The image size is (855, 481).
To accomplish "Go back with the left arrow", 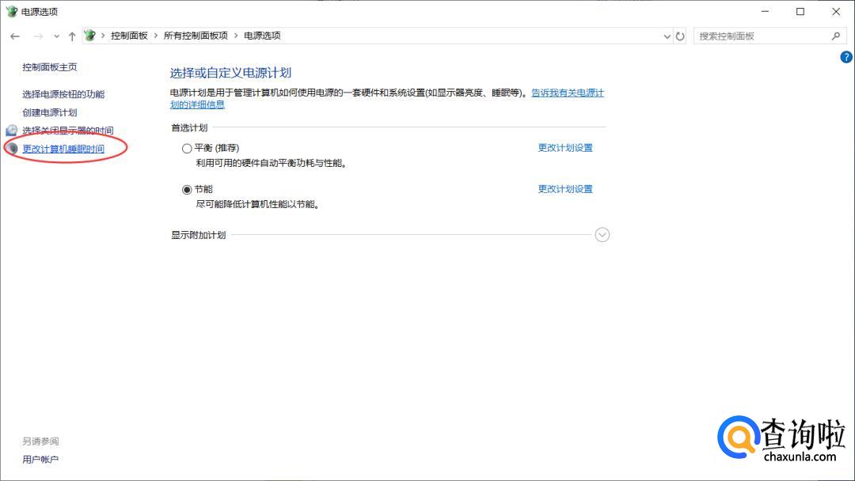I will 15,36.
